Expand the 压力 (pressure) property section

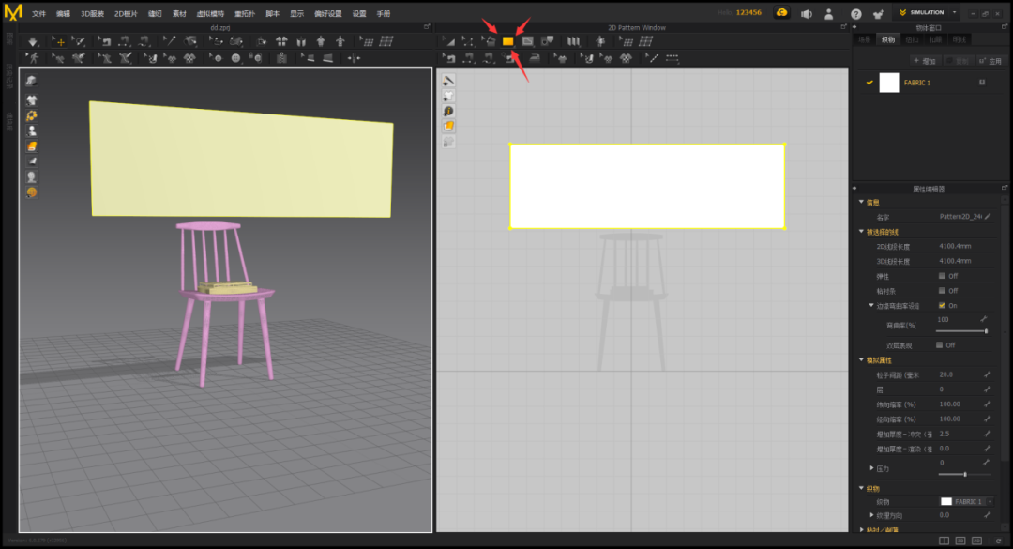tap(870, 468)
